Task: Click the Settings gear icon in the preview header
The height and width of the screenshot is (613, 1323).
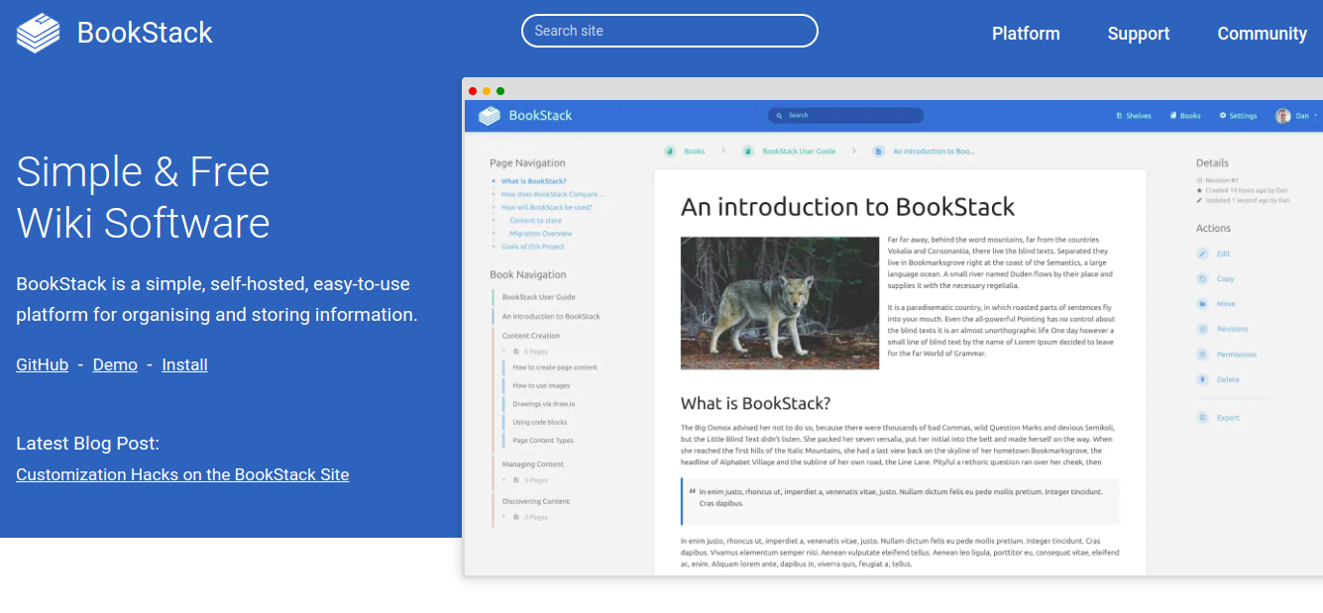Action: pos(1223,116)
